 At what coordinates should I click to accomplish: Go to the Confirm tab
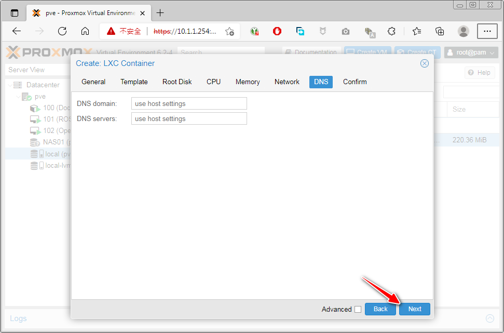[x=355, y=82]
